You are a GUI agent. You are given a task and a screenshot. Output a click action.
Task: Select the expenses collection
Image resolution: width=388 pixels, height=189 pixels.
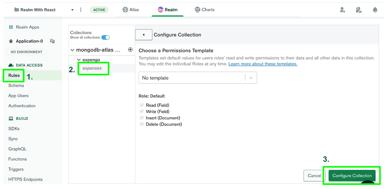93,68
